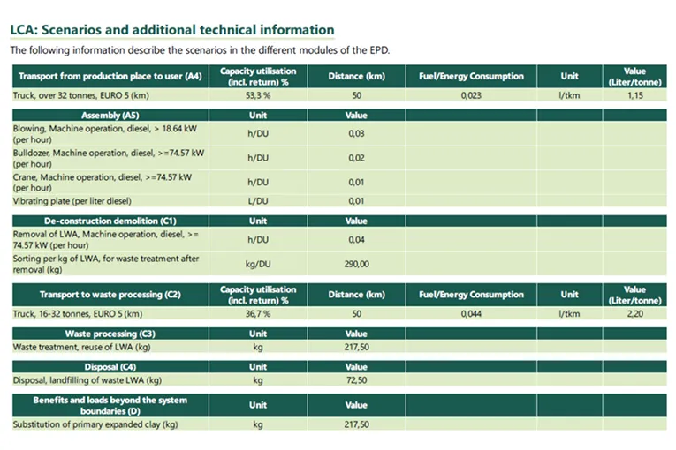Click the "Vibrating plate (per liter diesel)" label

click(72, 201)
